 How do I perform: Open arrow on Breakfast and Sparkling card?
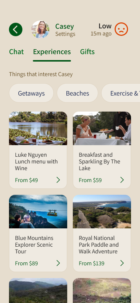[122, 180]
